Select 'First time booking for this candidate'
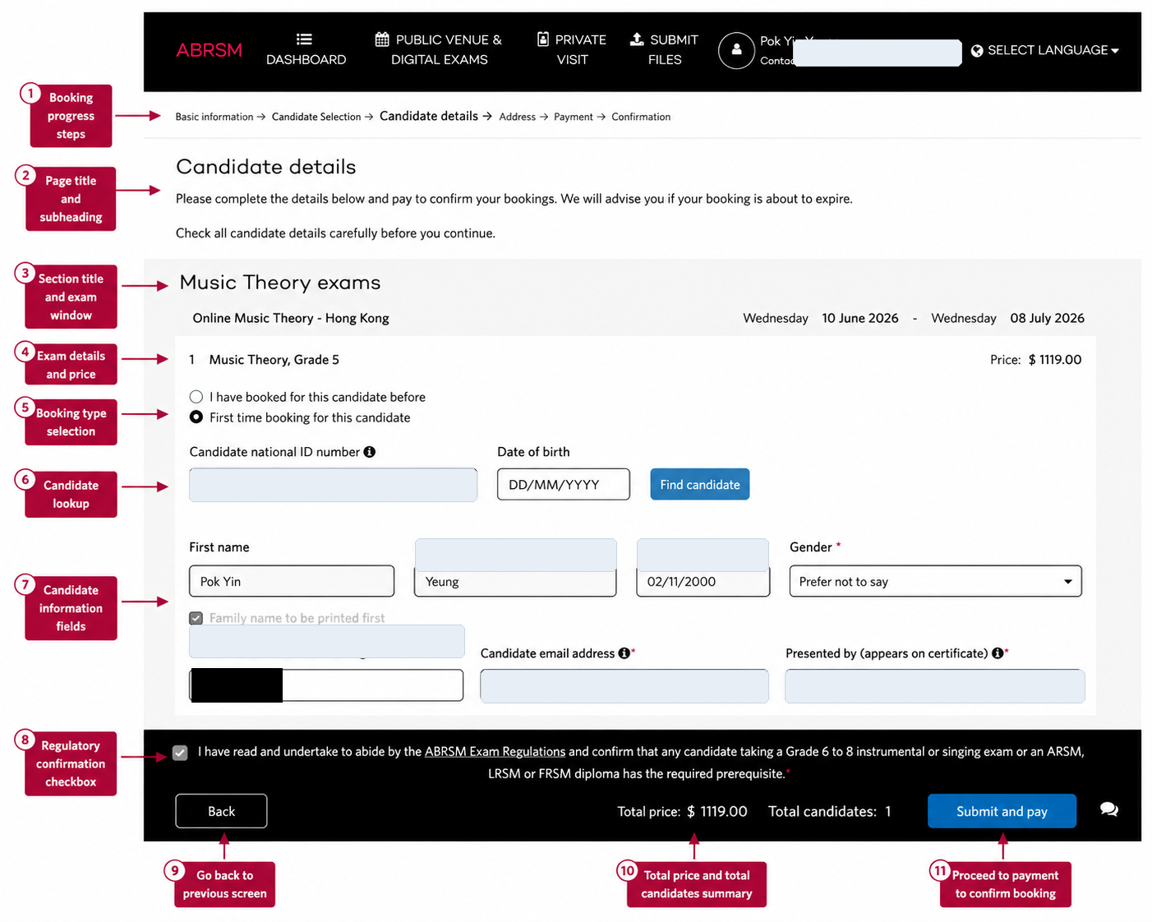This screenshot has width=1152, height=922. click(x=196, y=417)
